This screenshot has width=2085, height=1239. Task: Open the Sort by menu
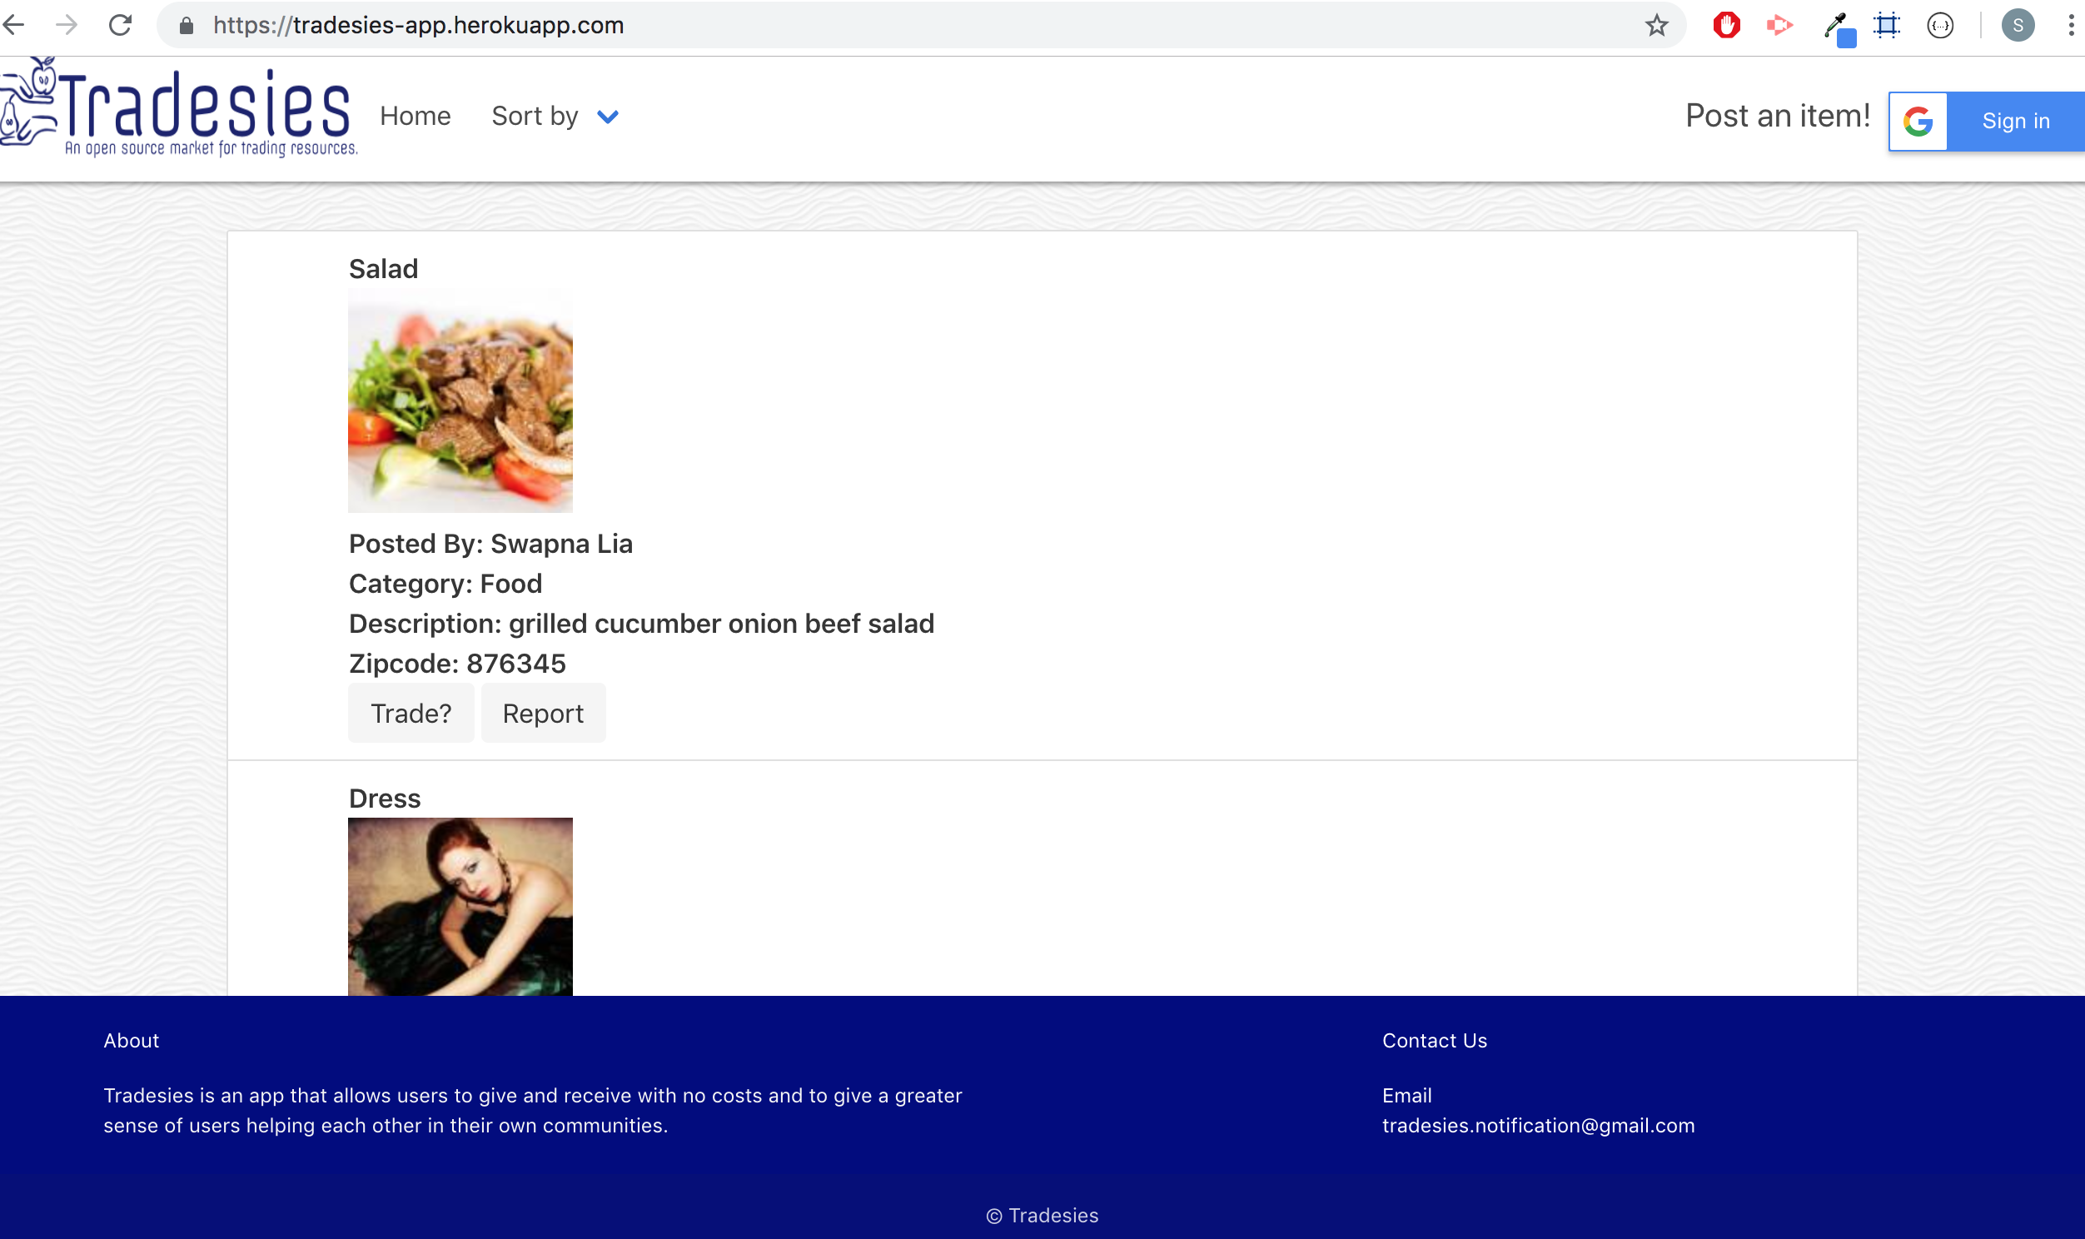(535, 116)
